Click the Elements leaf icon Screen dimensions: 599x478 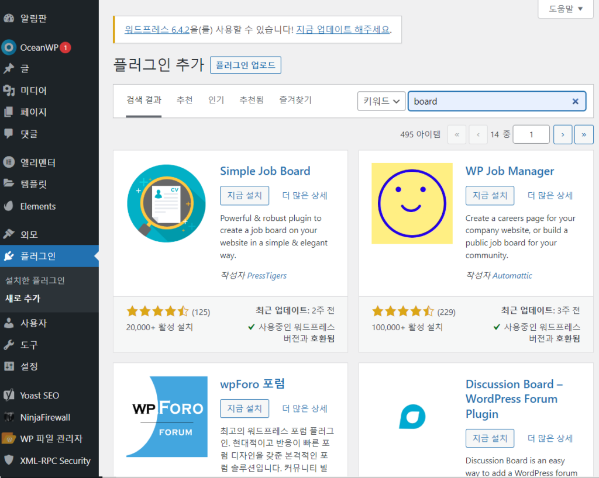[9, 206]
